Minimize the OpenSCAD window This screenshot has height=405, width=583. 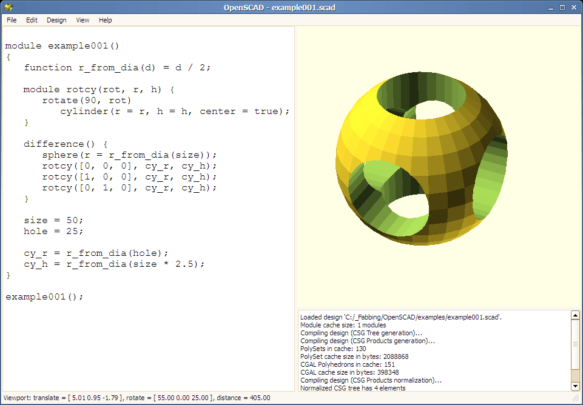[x=550, y=7]
